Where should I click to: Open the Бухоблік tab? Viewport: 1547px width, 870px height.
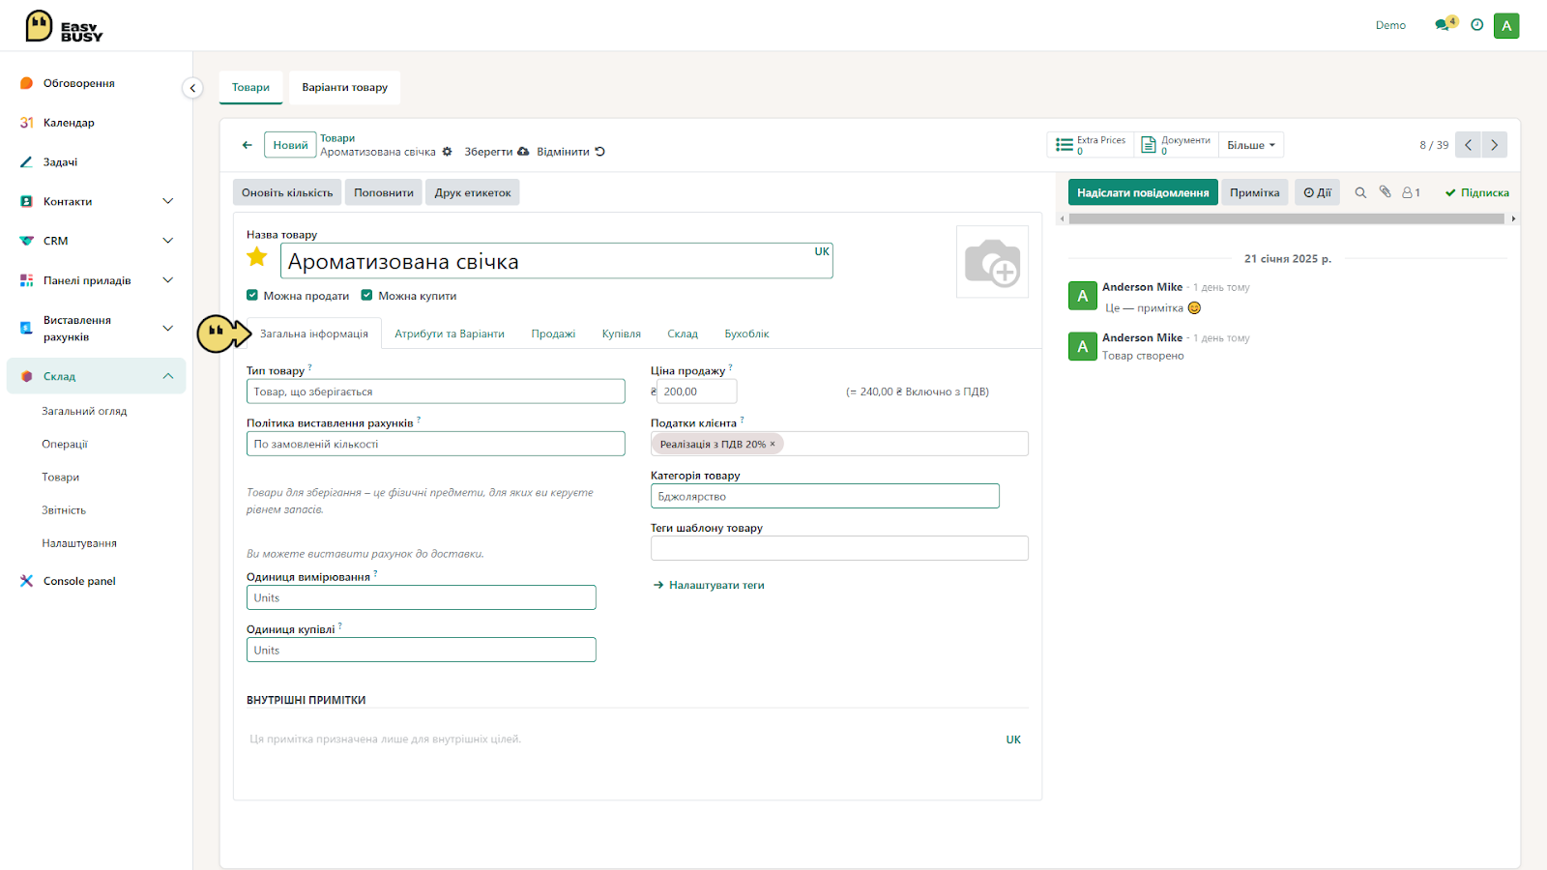pyautogui.click(x=747, y=333)
